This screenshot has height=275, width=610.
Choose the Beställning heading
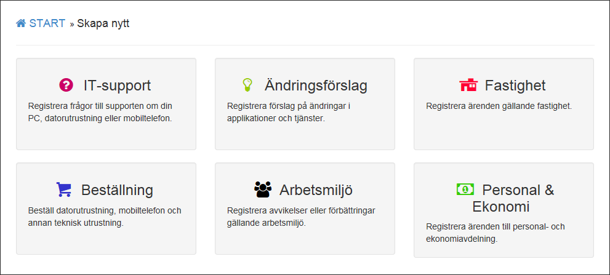coord(117,189)
